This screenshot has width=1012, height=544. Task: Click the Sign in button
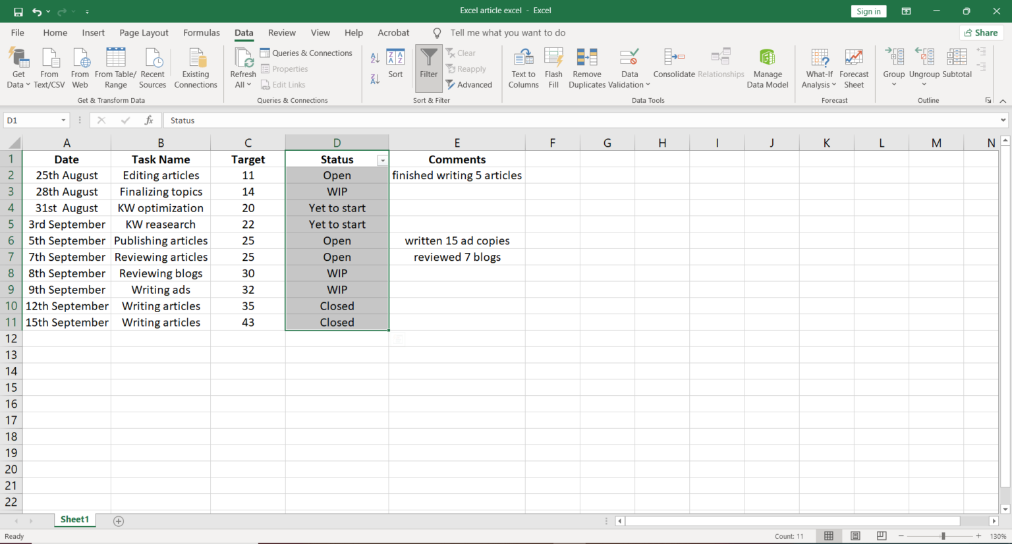click(868, 11)
